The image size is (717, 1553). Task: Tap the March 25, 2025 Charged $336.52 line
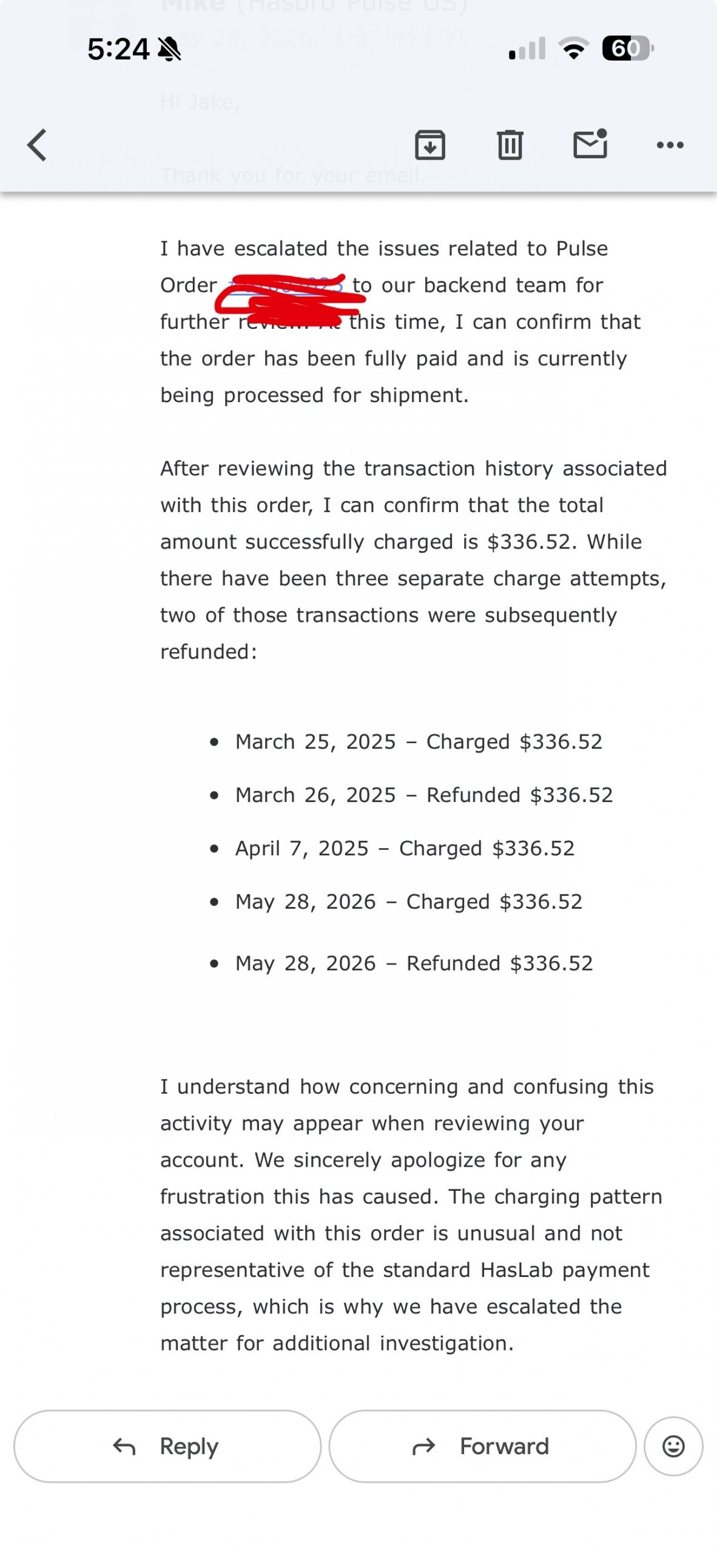pyautogui.click(x=419, y=742)
